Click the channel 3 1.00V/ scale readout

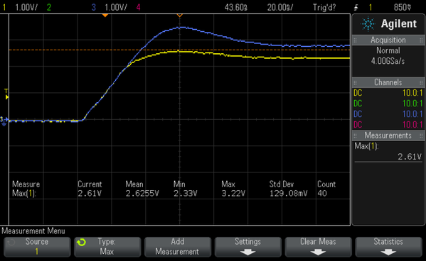(116, 7)
